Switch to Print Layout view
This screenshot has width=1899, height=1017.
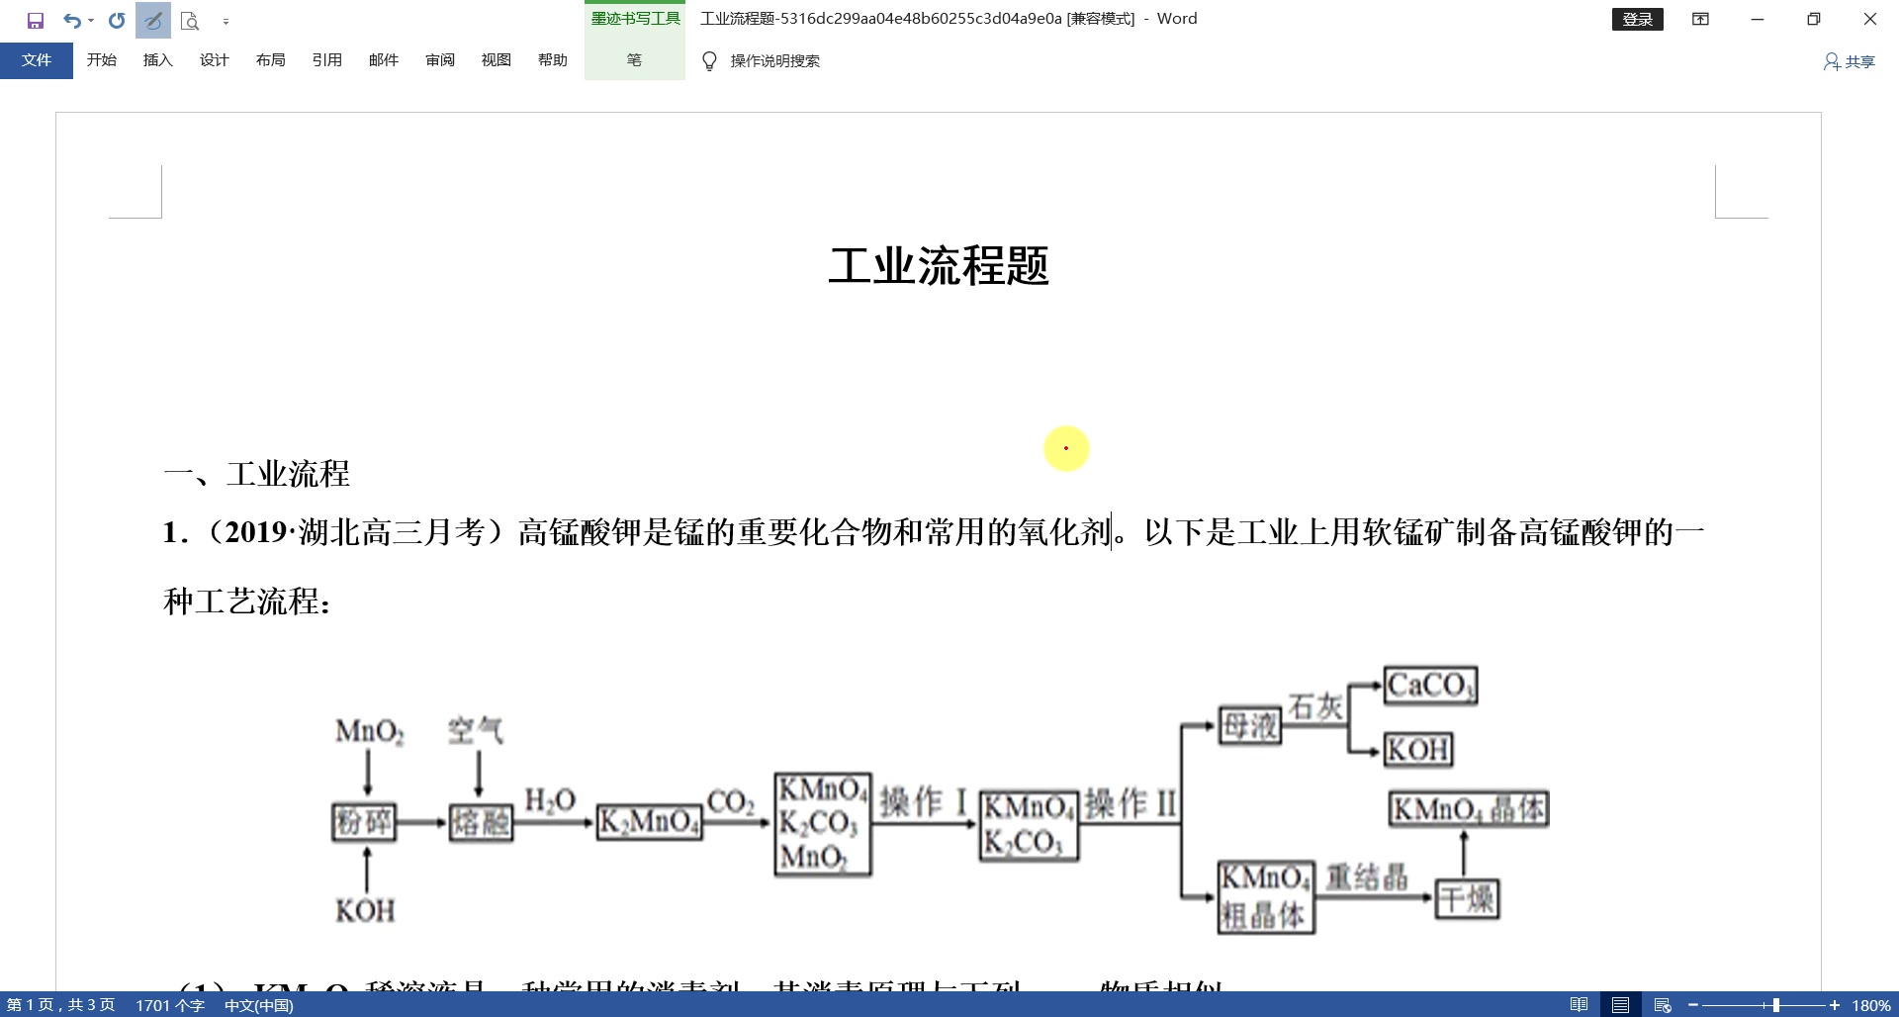coord(1620,1005)
